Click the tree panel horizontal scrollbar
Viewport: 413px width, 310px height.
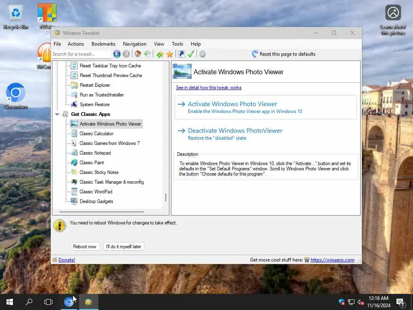[x=102, y=212]
